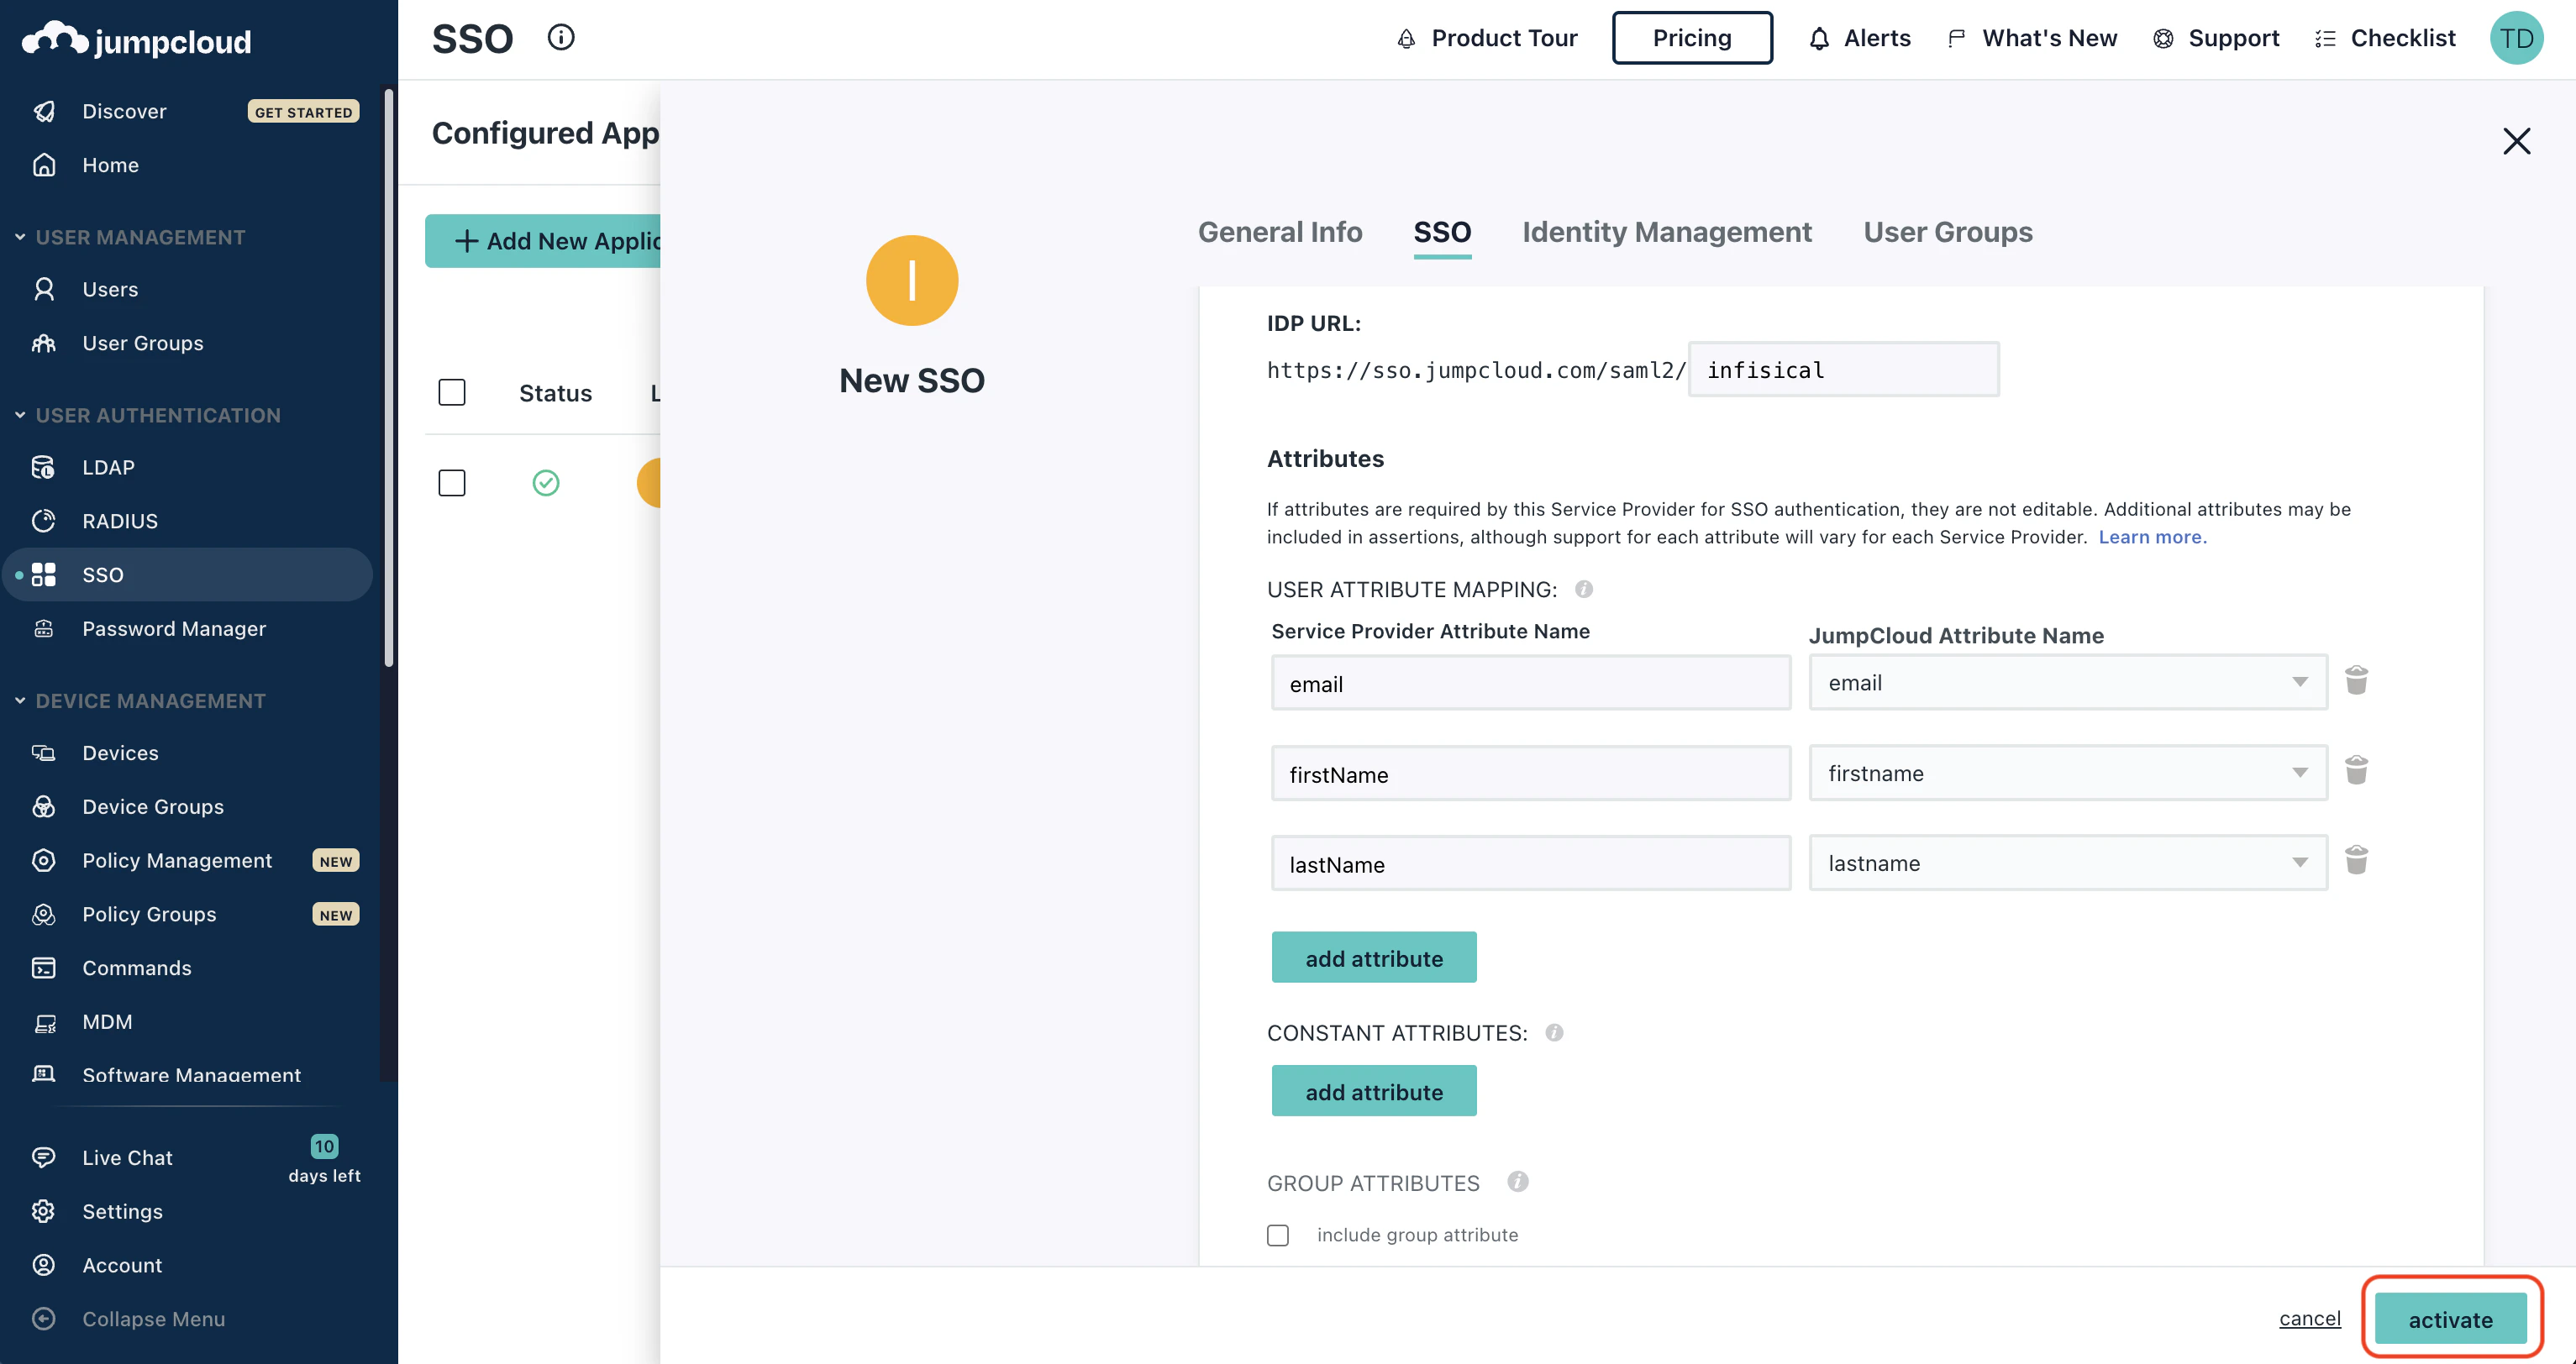Open Password Manager
Image resolution: width=2576 pixels, height=1364 pixels.
[x=174, y=629]
